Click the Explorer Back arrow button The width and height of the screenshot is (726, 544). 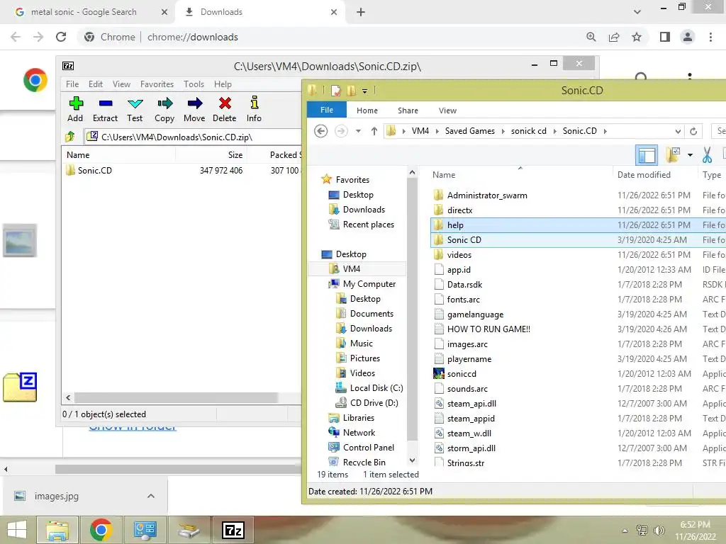(x=321, y=131)
